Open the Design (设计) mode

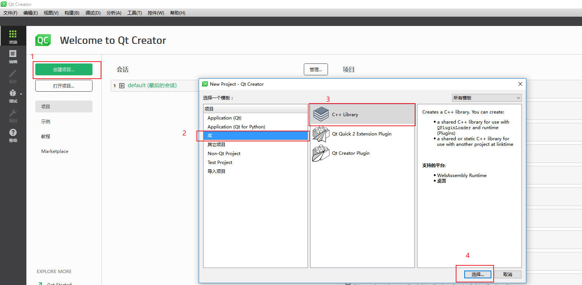point(13,76)
